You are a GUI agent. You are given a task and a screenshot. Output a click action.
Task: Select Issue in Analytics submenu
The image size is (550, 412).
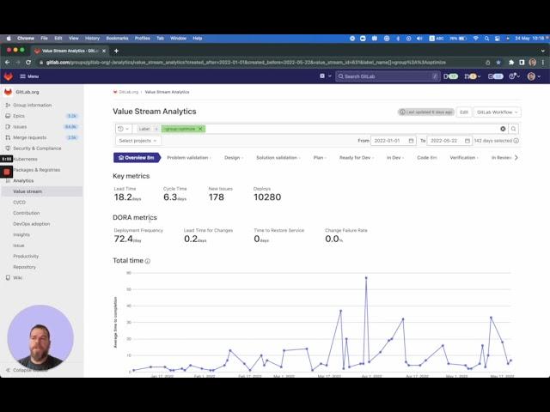[19, 245]
